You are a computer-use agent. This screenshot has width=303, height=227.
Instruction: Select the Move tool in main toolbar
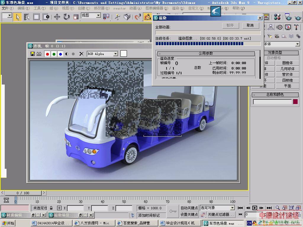pos(57,17)
